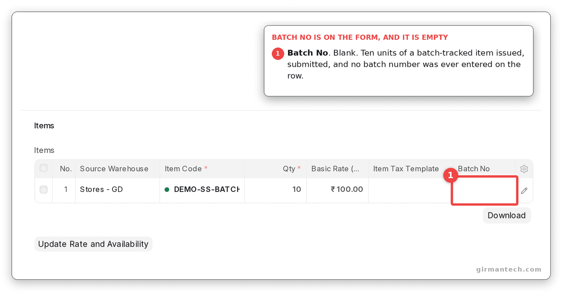The width and height of the screenshot is (562, 291).
Task: Click the Items section heading
Action: click(x=44, y=125)
